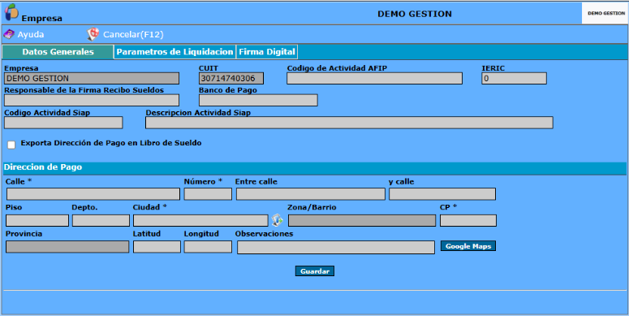Click the CUIT number field
Screen dimensions: 629x316
pyautogui.click(x=231, y=78)
